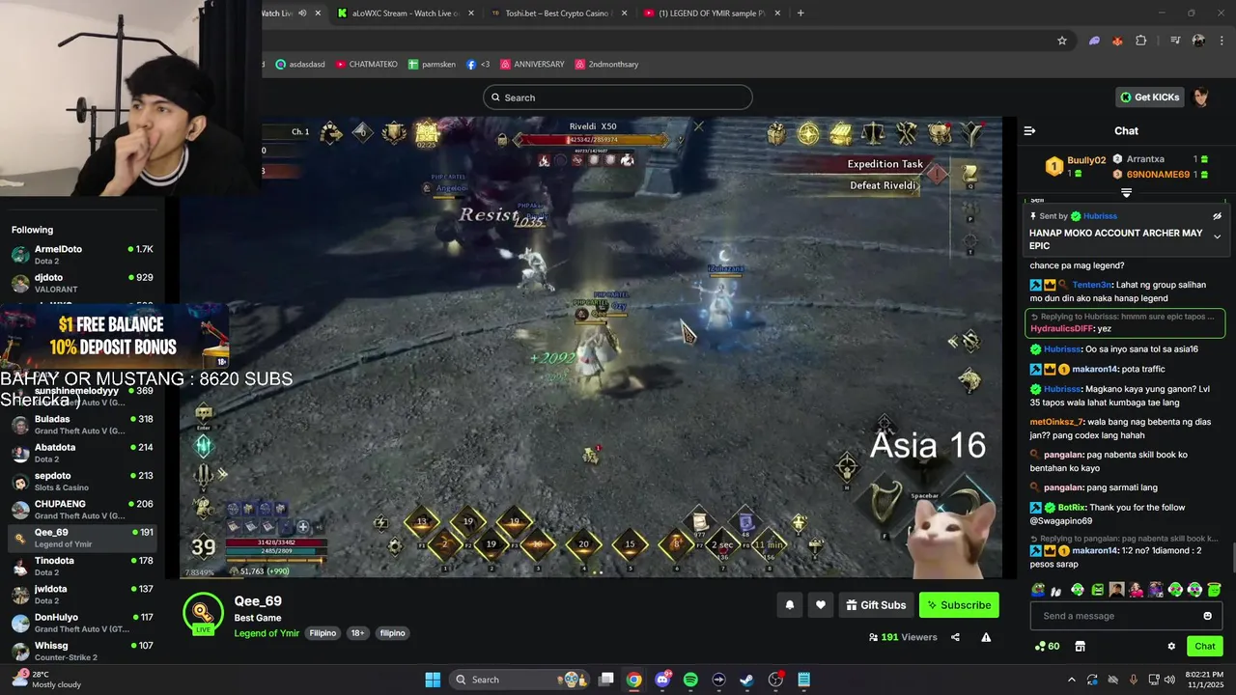Screen dimensions: 1236x695
Task: Select the Filipino language tag
Action: coord(323,633)
